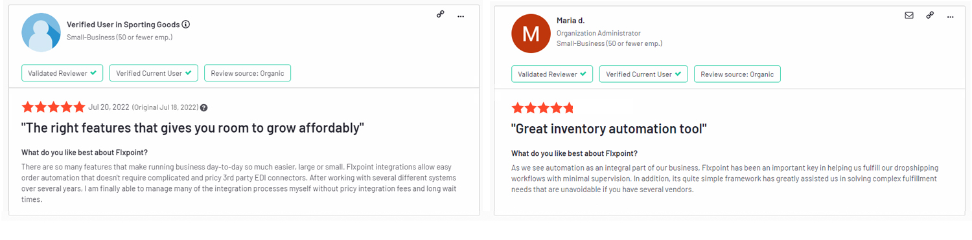972x240 pixels.
Task: Click Verified Current User badge on Maria's review
Action: (x=643, y=74)
